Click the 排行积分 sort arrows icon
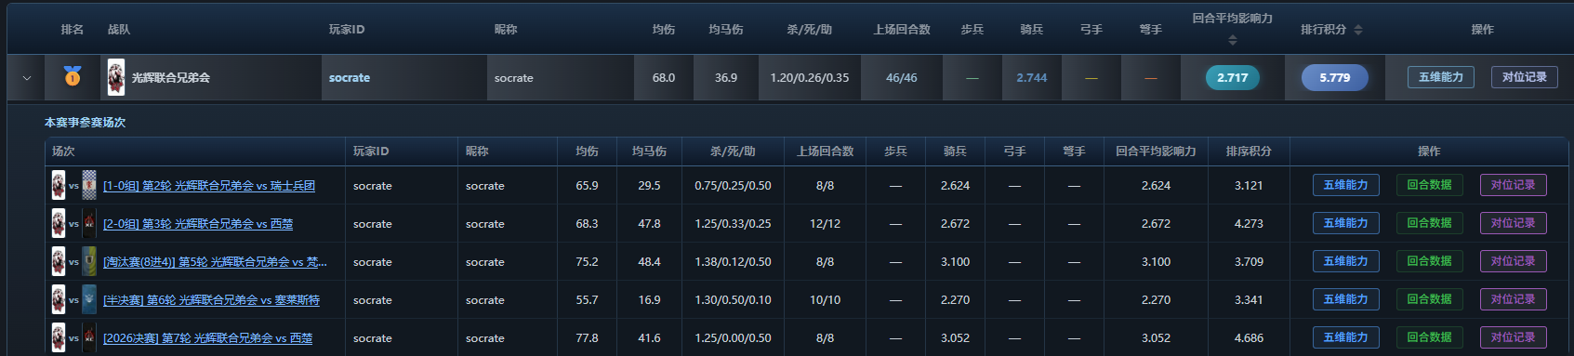The image size is (1574, 356). pyautogui.click(x=1358, y=30)
